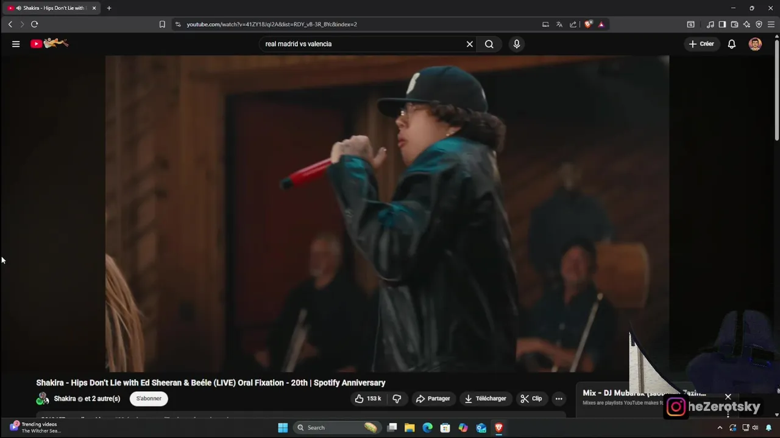Go back in browser history
Viewport: 780px width, 438px height.
point(10,24)
